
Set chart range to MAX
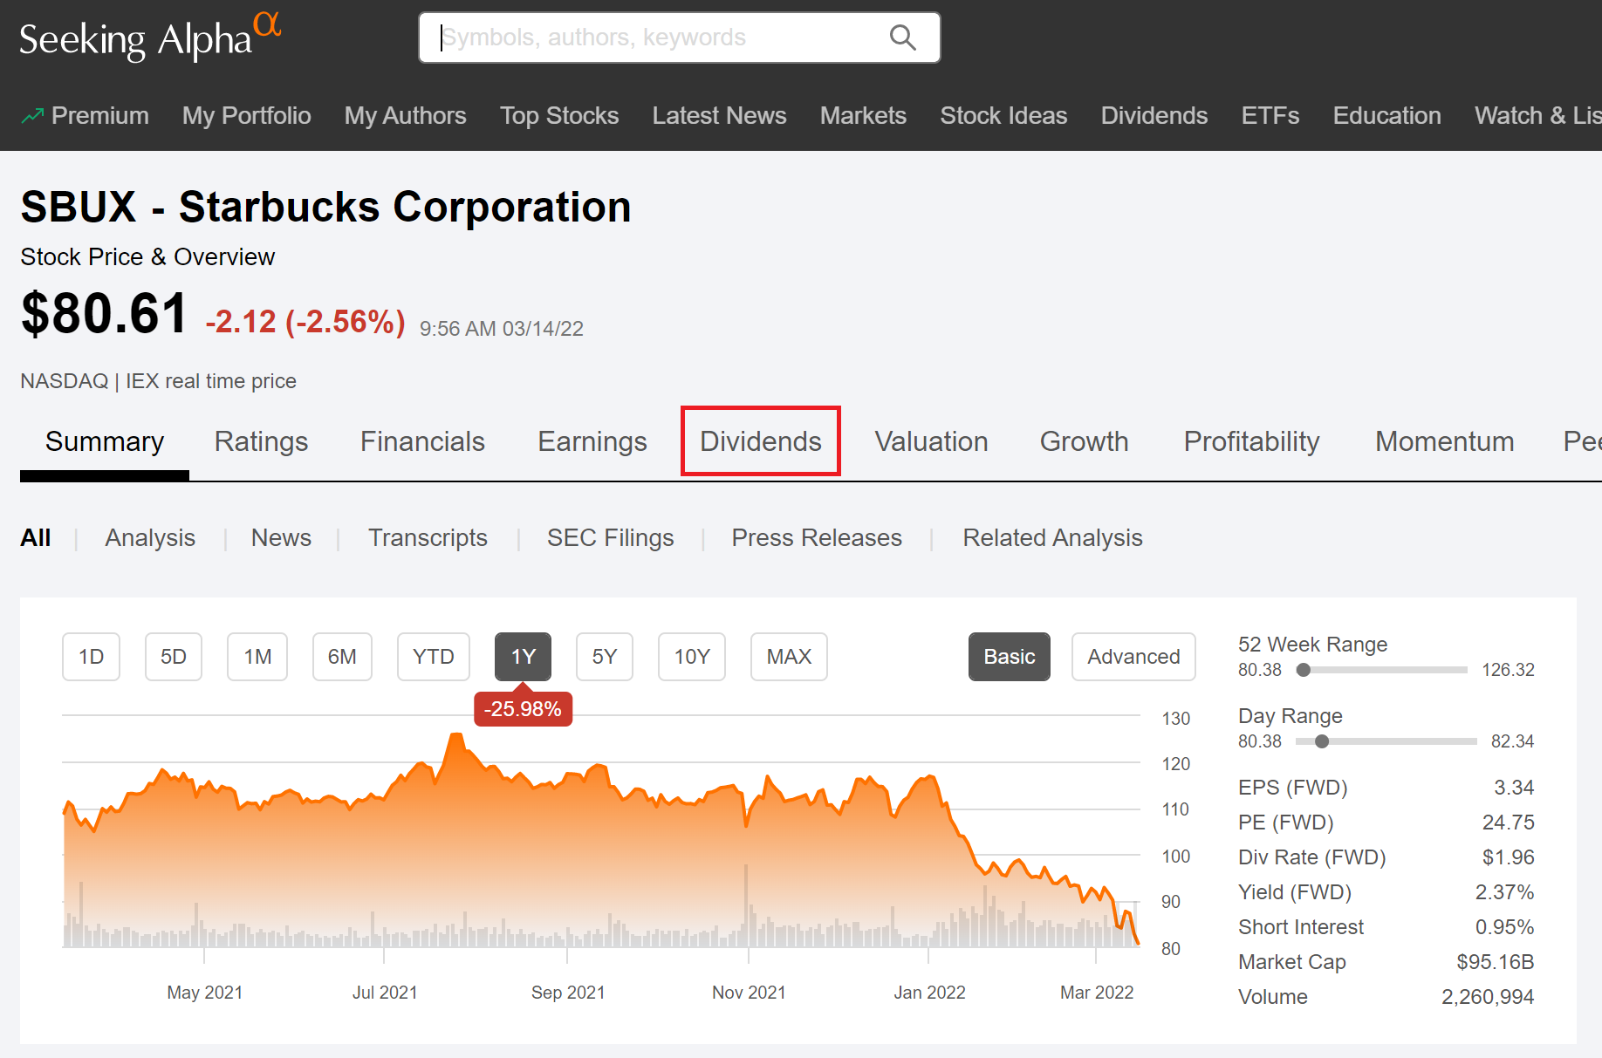(789, 657)
